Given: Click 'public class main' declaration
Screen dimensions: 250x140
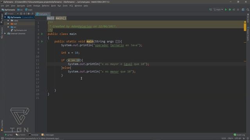Looking at the screenshot, I should (x=62, y=34).
